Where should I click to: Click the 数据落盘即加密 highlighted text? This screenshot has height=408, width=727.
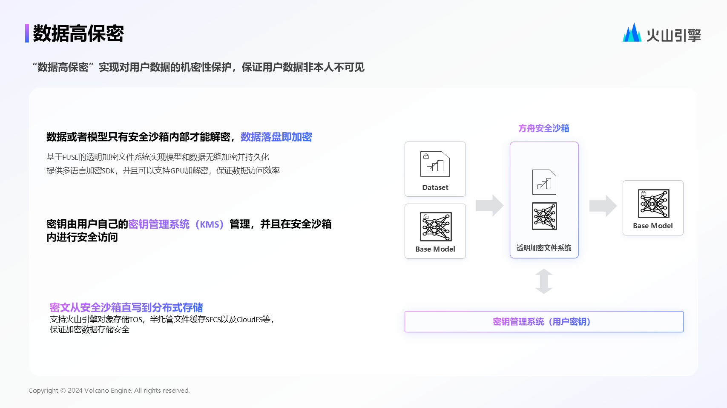coord(276,137)
